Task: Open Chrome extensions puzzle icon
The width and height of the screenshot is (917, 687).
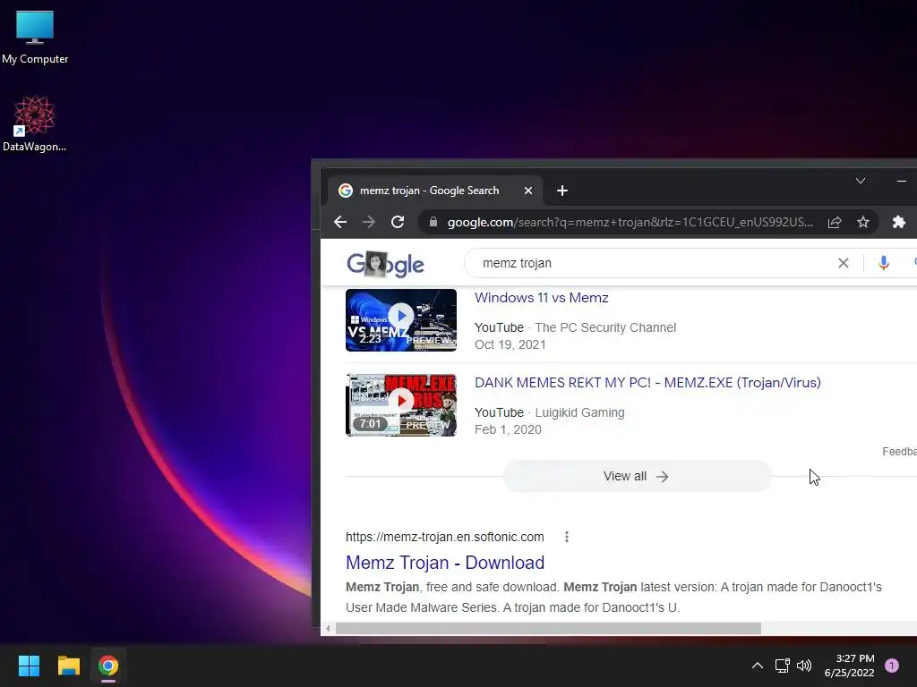Action: pos(899,222)
